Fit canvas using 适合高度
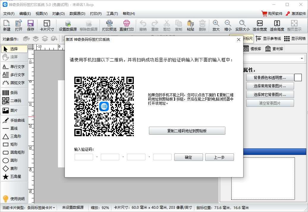 click(277, 26)
